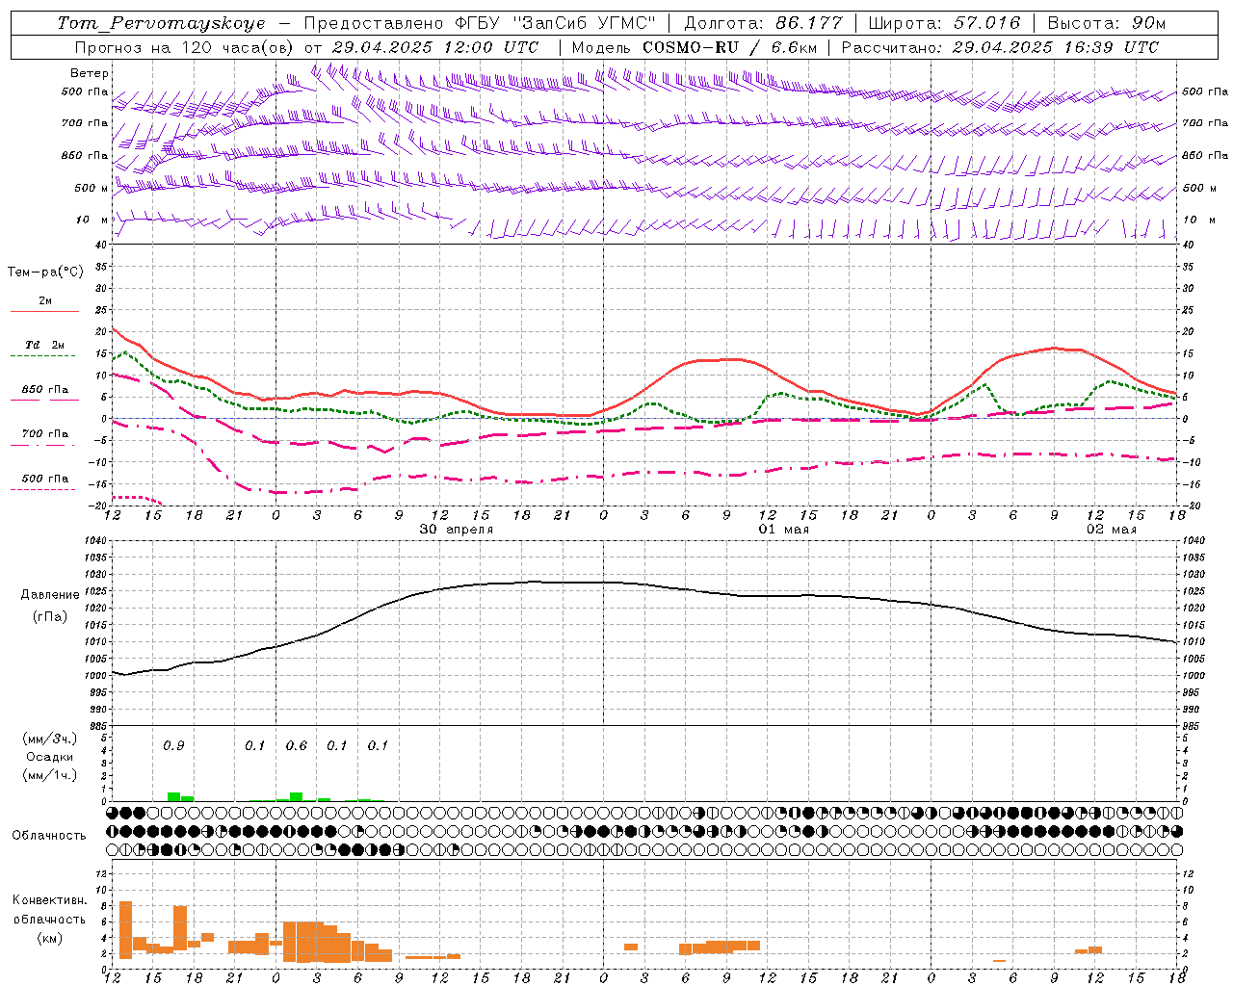Click the forecast start time 29.04.2025 12:00 UTC

coord(435,47)
